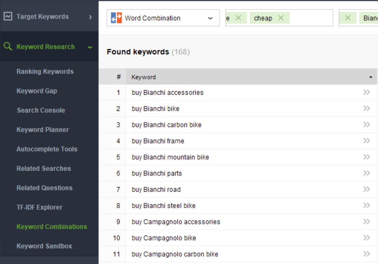
Task: Click double arrow for 'buy Bianchi parts'
Action: point(366,173)
